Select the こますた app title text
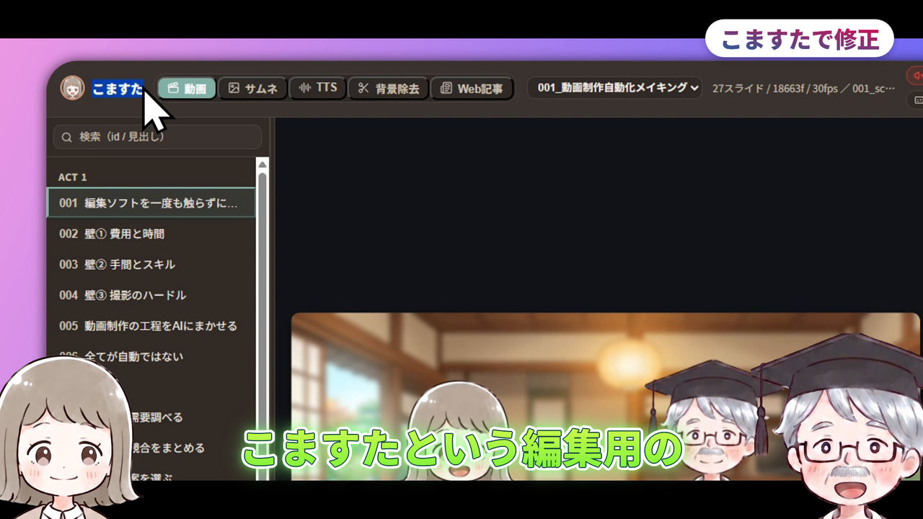The height and width of the screenshot is (519, 923). pos(118,89)
